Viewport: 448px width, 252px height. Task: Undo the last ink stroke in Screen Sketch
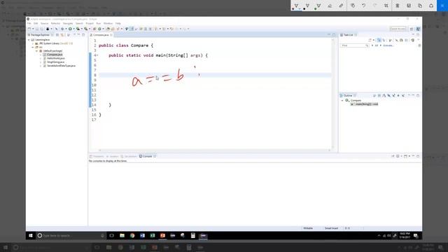click(364, 6)
